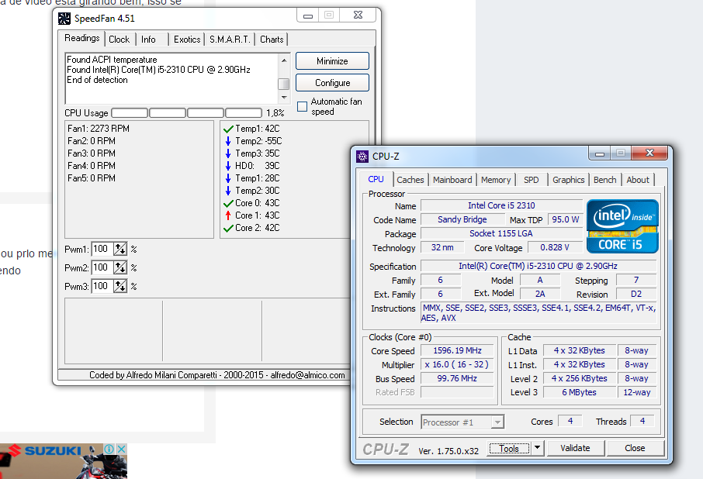Viewport: 703px width, 479px height.
Task: Click the green check beside Temp1: 42C
Action: (228, 129)
